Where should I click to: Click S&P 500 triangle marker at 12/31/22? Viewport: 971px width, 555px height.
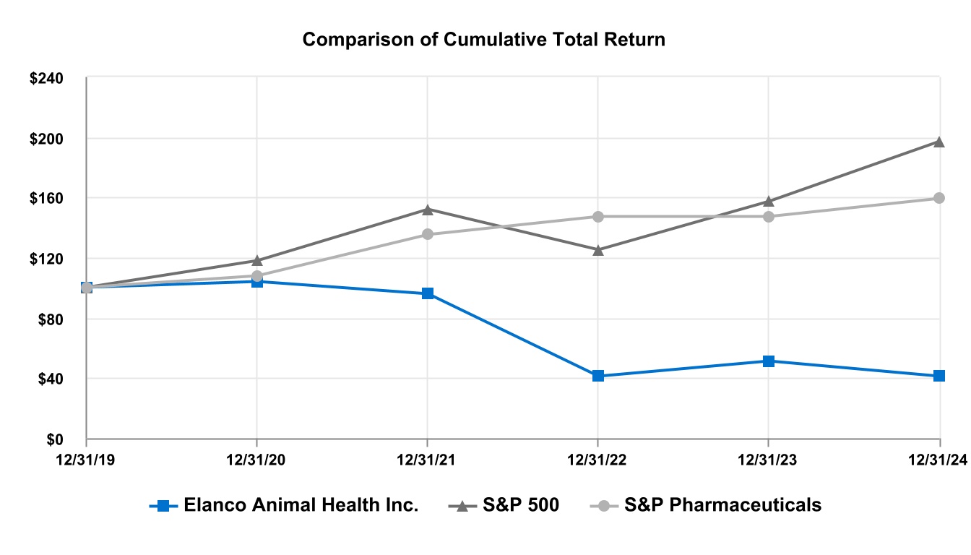click(x=597, y=250)
